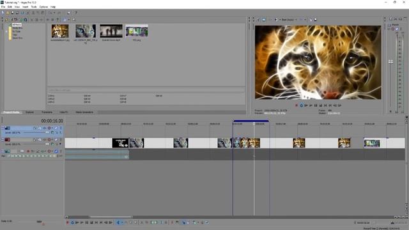Open the Project Media views dropdown arrow
409x230 pixels.
pyautogui.click(x=69, y=20)
